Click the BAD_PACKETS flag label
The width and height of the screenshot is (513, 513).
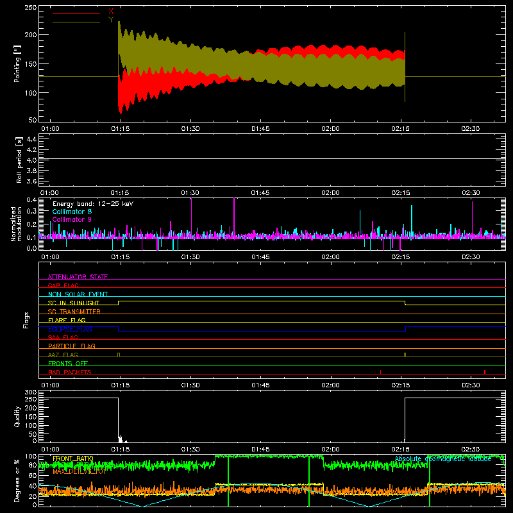(x=70, y=372)
